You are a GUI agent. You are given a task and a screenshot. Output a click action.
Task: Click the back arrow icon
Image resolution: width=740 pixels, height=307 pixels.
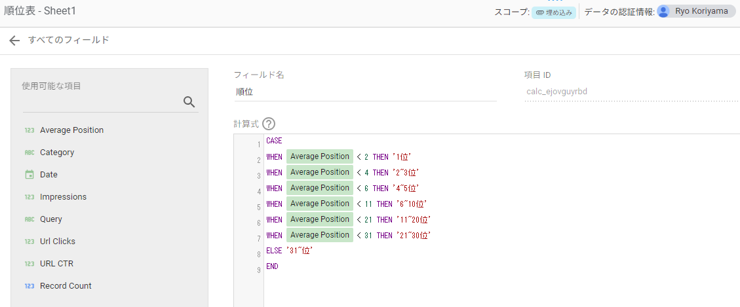(x=14, y=41)
